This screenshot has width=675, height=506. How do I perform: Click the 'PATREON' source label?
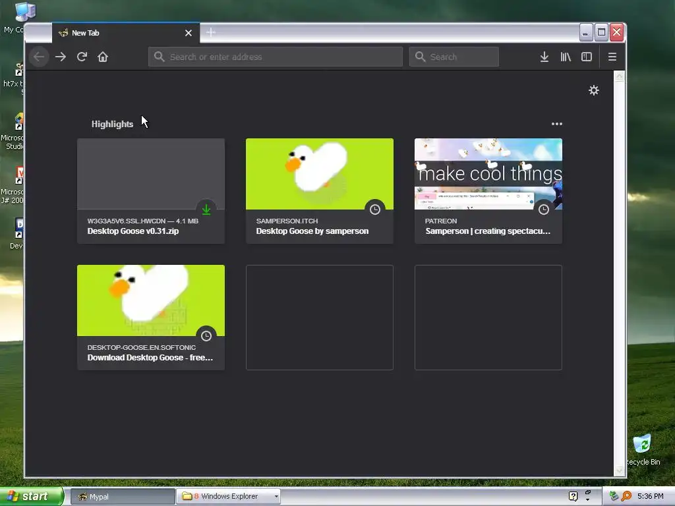pos(441,221)
